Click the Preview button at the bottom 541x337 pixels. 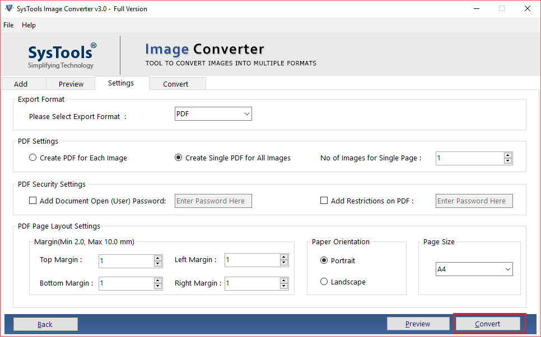(x=418, y=324)
